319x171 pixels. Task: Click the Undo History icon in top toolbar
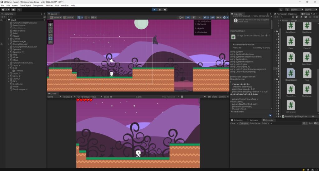pyautogui.click(x=281, y=10)
